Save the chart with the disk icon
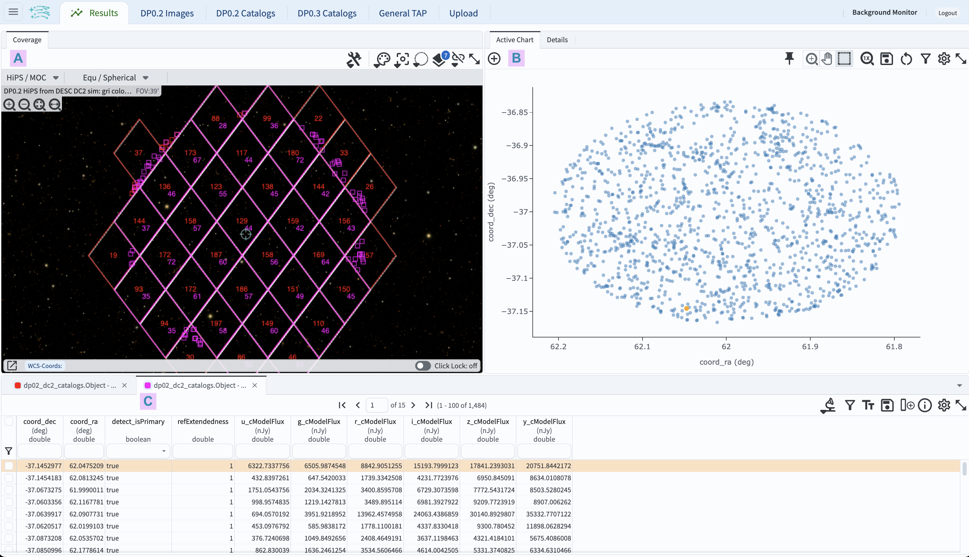Image resolution: width=969 pixels, height=557 pixels. [x=886, y=59]
